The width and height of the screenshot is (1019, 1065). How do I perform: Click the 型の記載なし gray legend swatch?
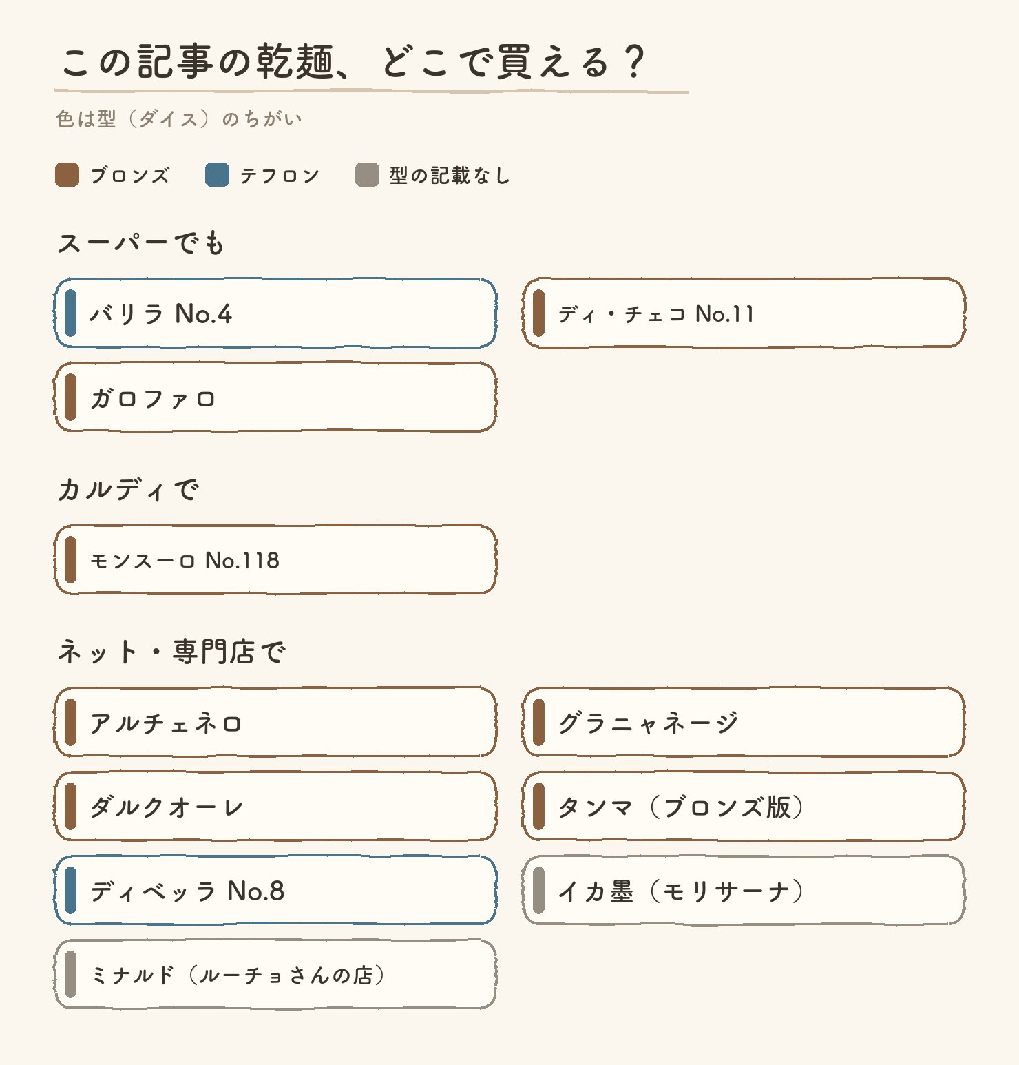[367, 175]
